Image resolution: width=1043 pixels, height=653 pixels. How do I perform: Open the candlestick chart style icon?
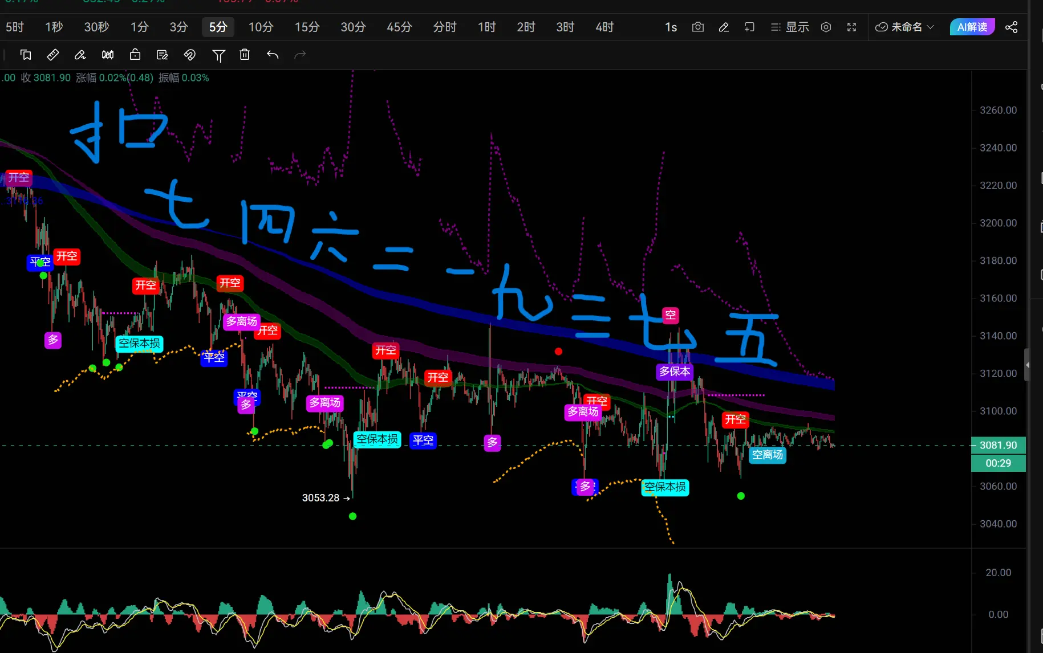(x=107, y=55)
